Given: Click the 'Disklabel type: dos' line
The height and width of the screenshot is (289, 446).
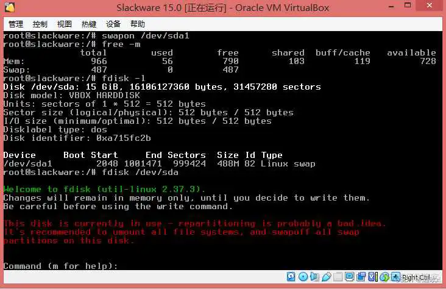Looking at the screenshot, I should [55, 129].
